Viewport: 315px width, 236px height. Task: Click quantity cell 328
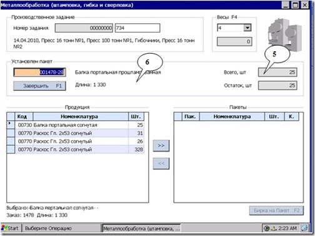136,150
